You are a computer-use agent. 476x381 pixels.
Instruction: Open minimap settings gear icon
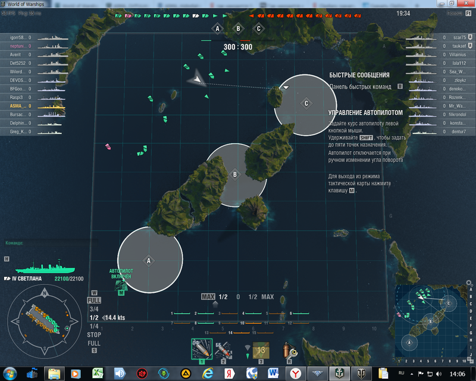point(469,283)
